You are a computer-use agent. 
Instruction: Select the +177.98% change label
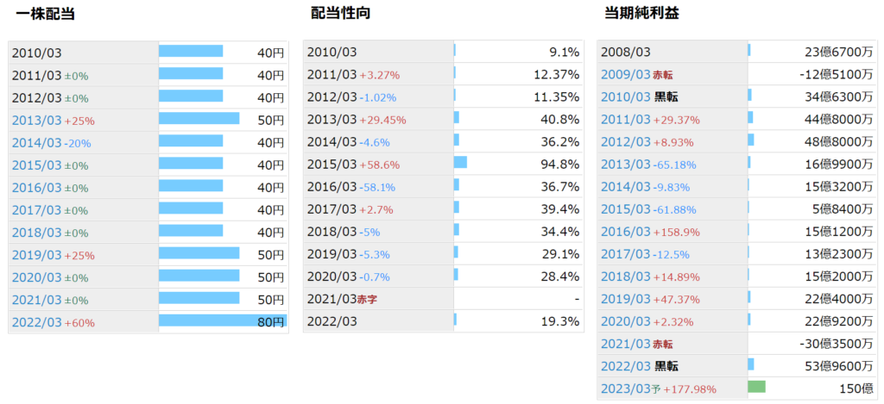pyautogui.click(x=690, y=389)
